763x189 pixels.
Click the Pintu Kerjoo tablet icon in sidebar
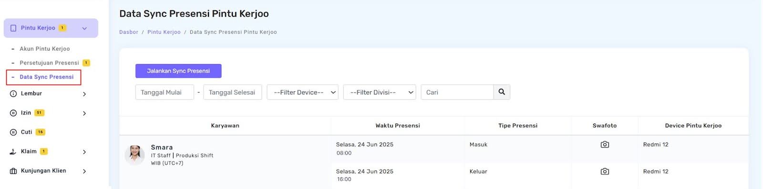(13, 28)
